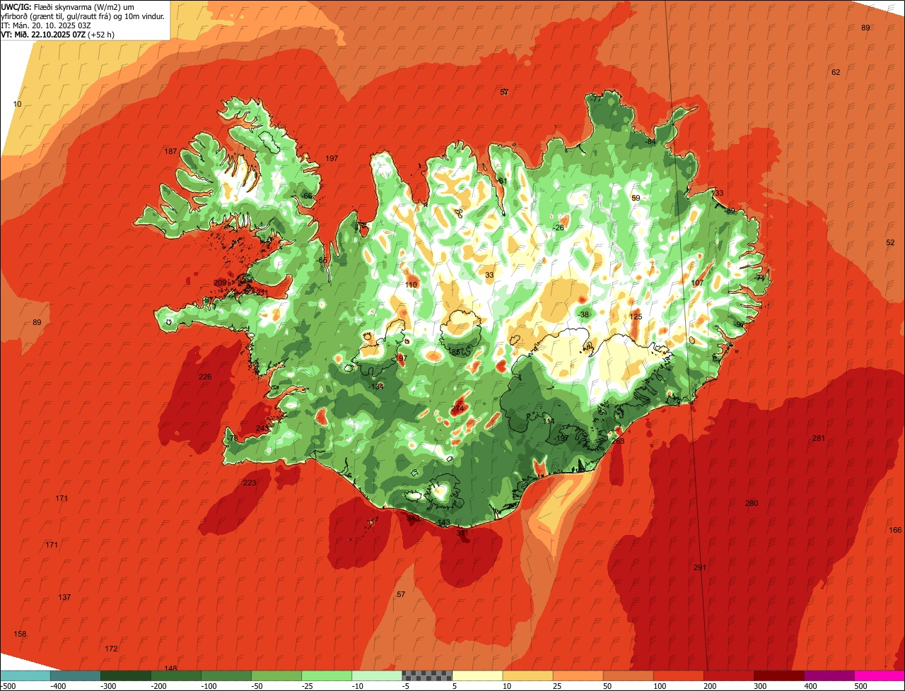The image size is (905, 691).
Task: Click the map value '107' in the Eastfjords
Action: 697,283
